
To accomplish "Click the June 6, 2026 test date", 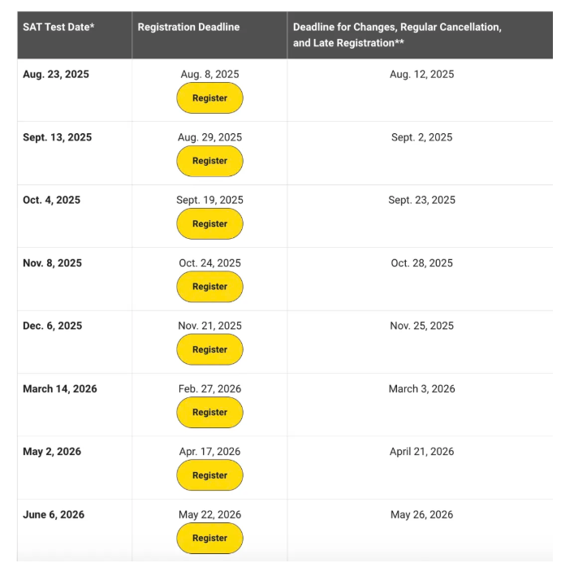I will [54, 514].
